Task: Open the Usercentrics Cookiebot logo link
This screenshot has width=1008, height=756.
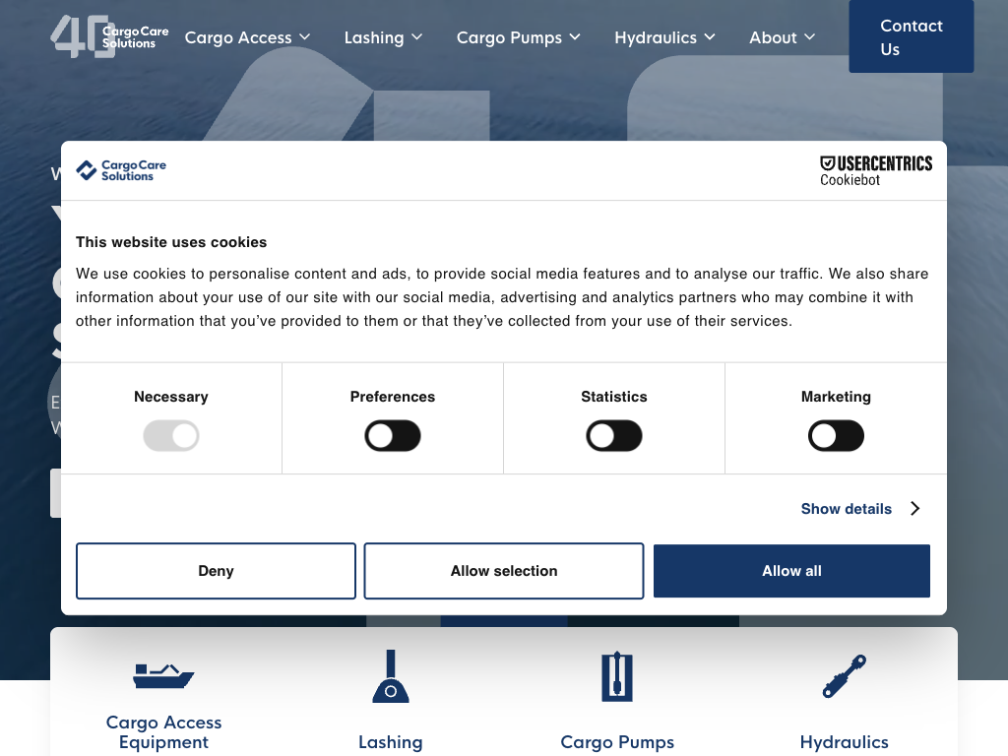Action: tap(875, 170)
